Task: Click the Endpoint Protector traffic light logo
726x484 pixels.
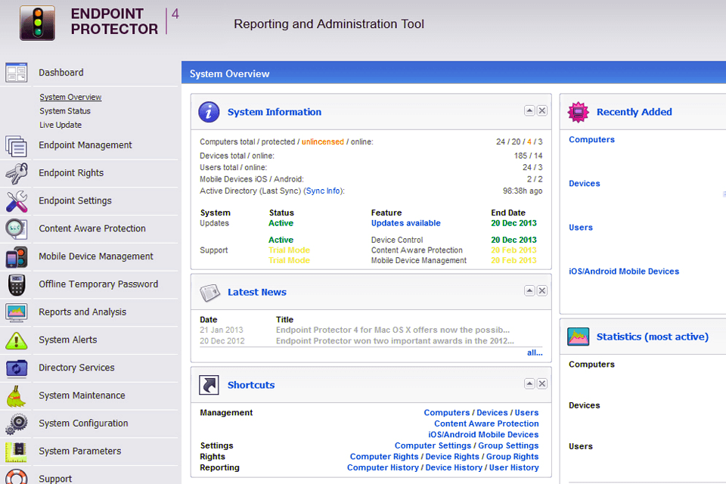Action: [x=37, y=23]
